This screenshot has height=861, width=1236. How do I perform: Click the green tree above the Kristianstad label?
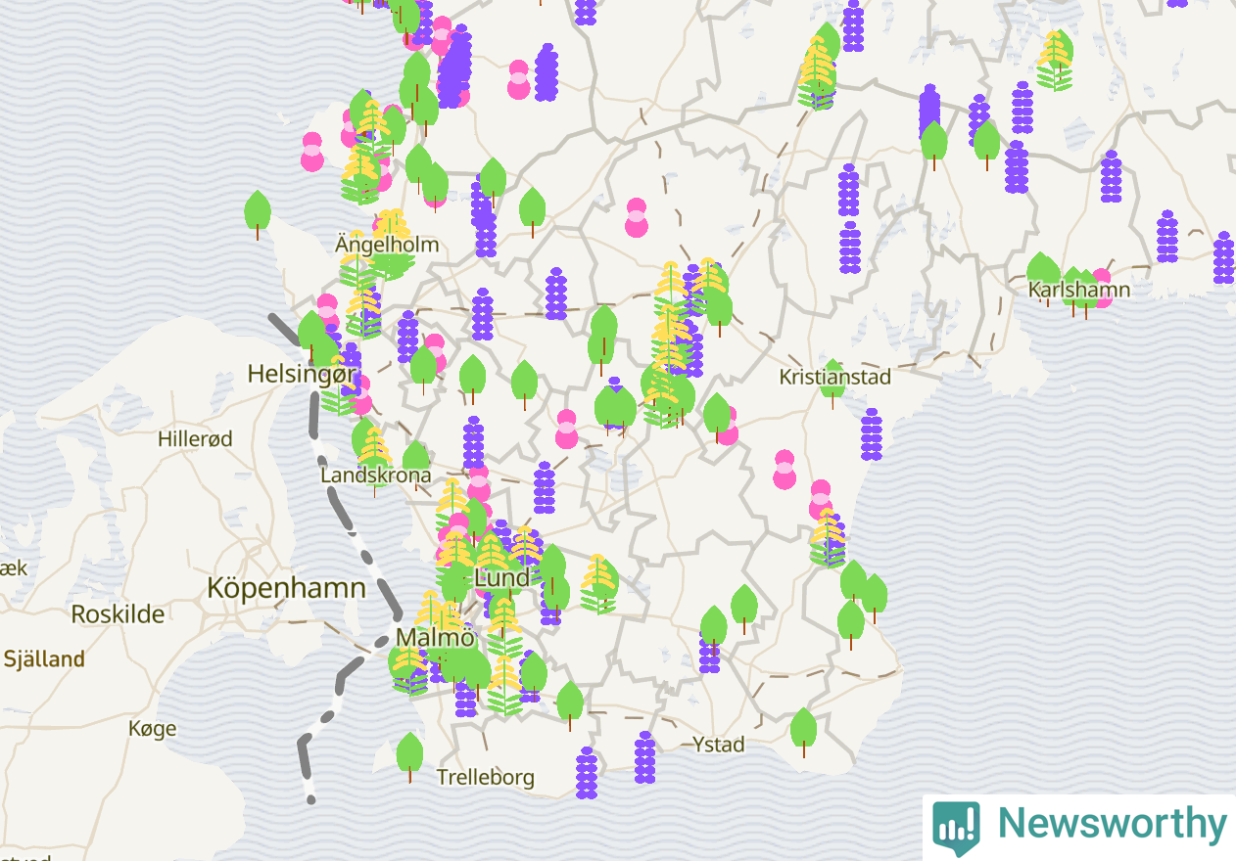[x=832, y=384]
